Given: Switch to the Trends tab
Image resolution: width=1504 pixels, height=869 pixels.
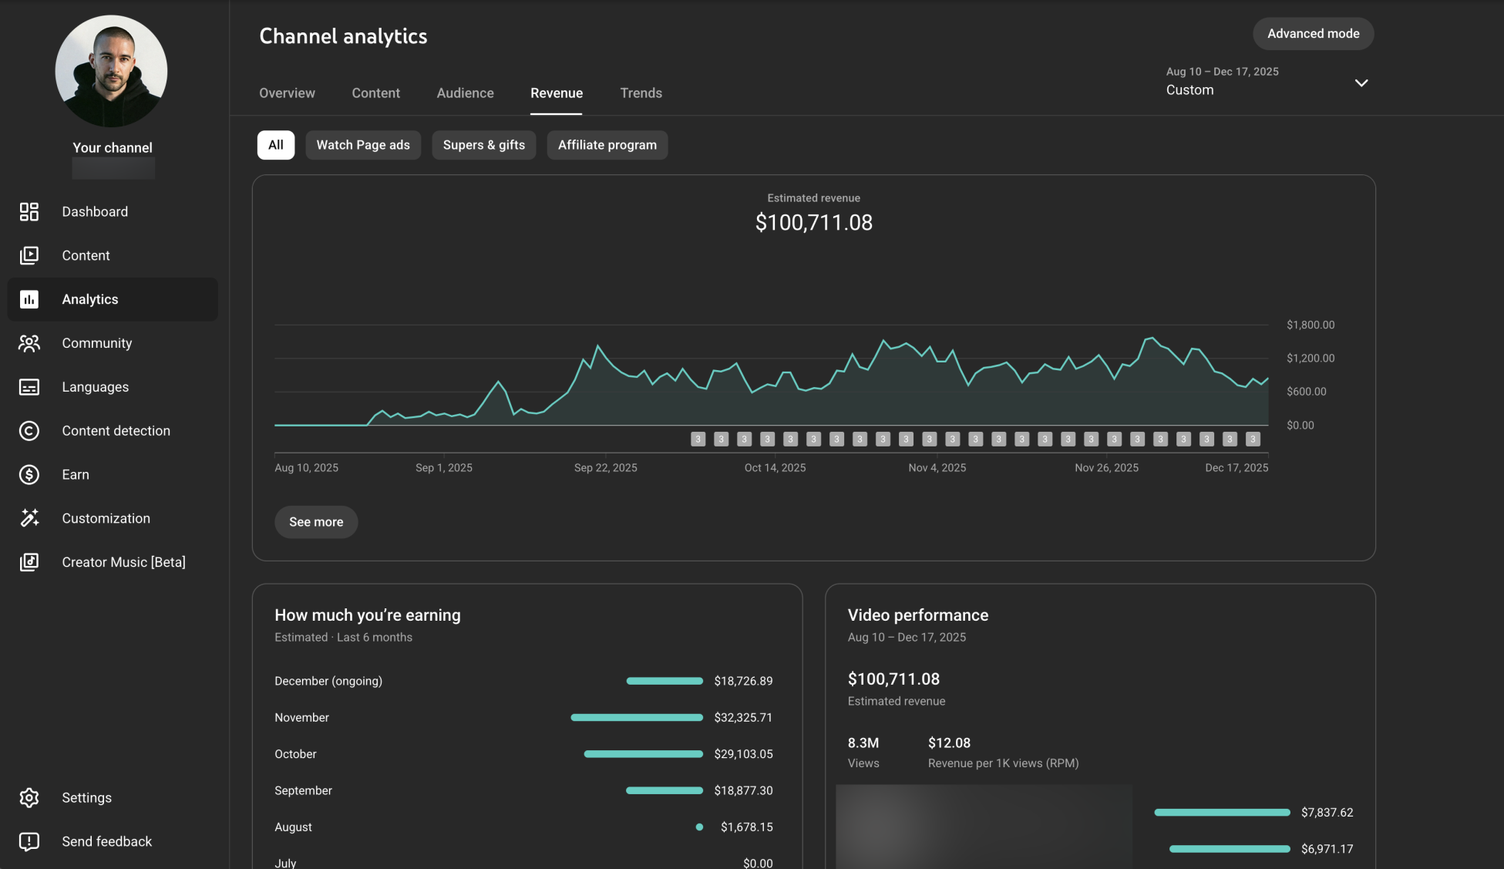Looking at the screenshot, I should coord(641,93).
